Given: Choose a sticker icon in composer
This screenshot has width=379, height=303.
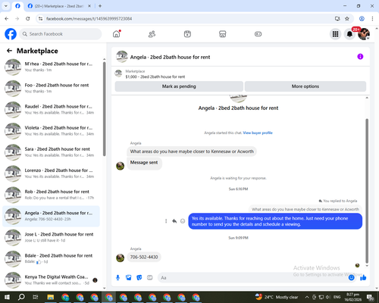Looking at the screenshot, I should coord(139,278).
